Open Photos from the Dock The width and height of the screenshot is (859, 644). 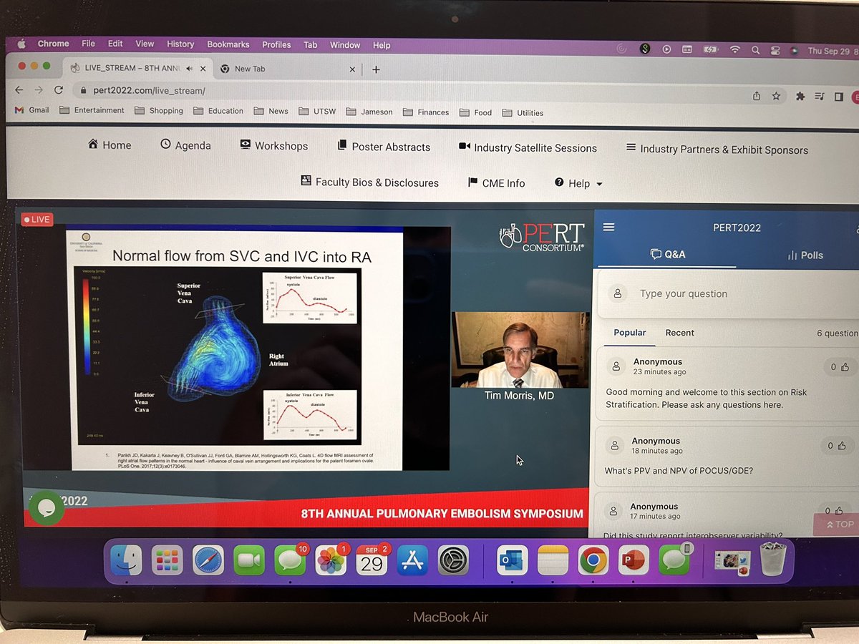(331, 560)
